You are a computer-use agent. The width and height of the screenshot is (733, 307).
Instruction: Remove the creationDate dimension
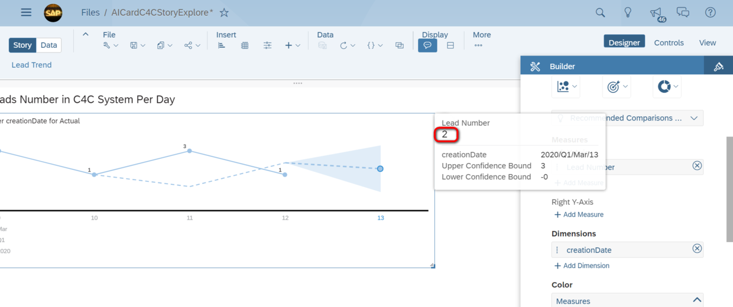(697, 249)
